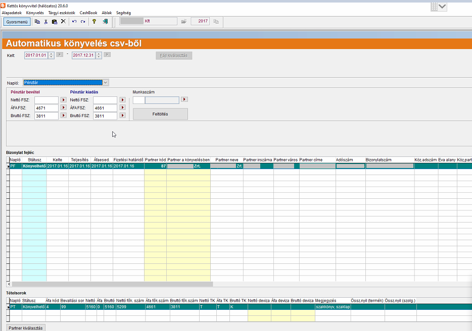This screenshot has height=331, width=472.
Task: Open lookup arrow beside bevétel ÁFA FSZ 4671
Action: [64, 108]
